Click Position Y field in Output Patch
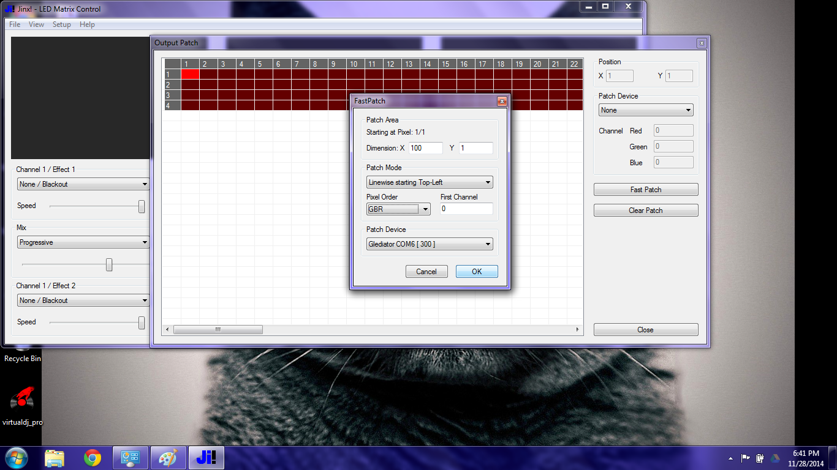Viewport: 837px width, 470px height. [679, 76]
